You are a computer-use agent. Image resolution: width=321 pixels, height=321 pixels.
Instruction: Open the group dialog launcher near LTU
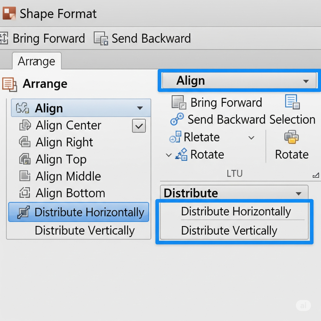pos(316,176)
